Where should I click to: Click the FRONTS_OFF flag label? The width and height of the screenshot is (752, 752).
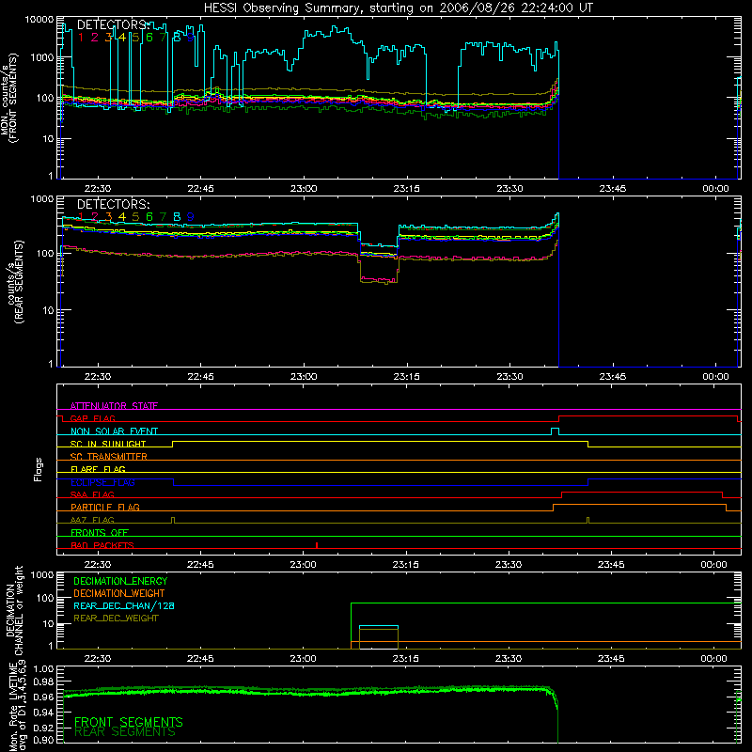pos(100,532)
